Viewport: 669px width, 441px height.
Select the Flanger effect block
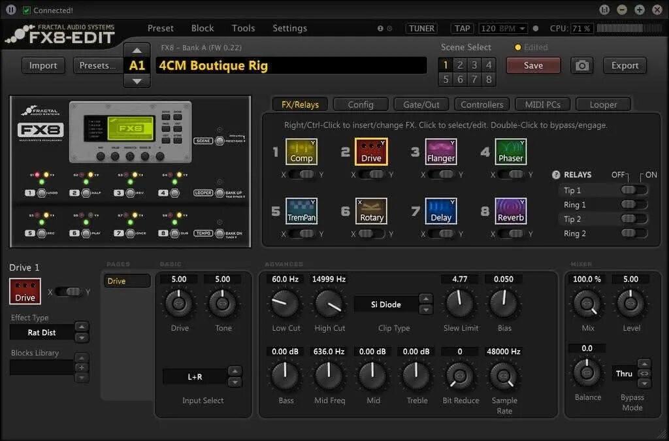[x=441, y=152]
